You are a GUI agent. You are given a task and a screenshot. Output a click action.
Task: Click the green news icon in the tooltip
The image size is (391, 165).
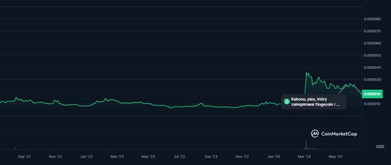click(x=287, y=101)
